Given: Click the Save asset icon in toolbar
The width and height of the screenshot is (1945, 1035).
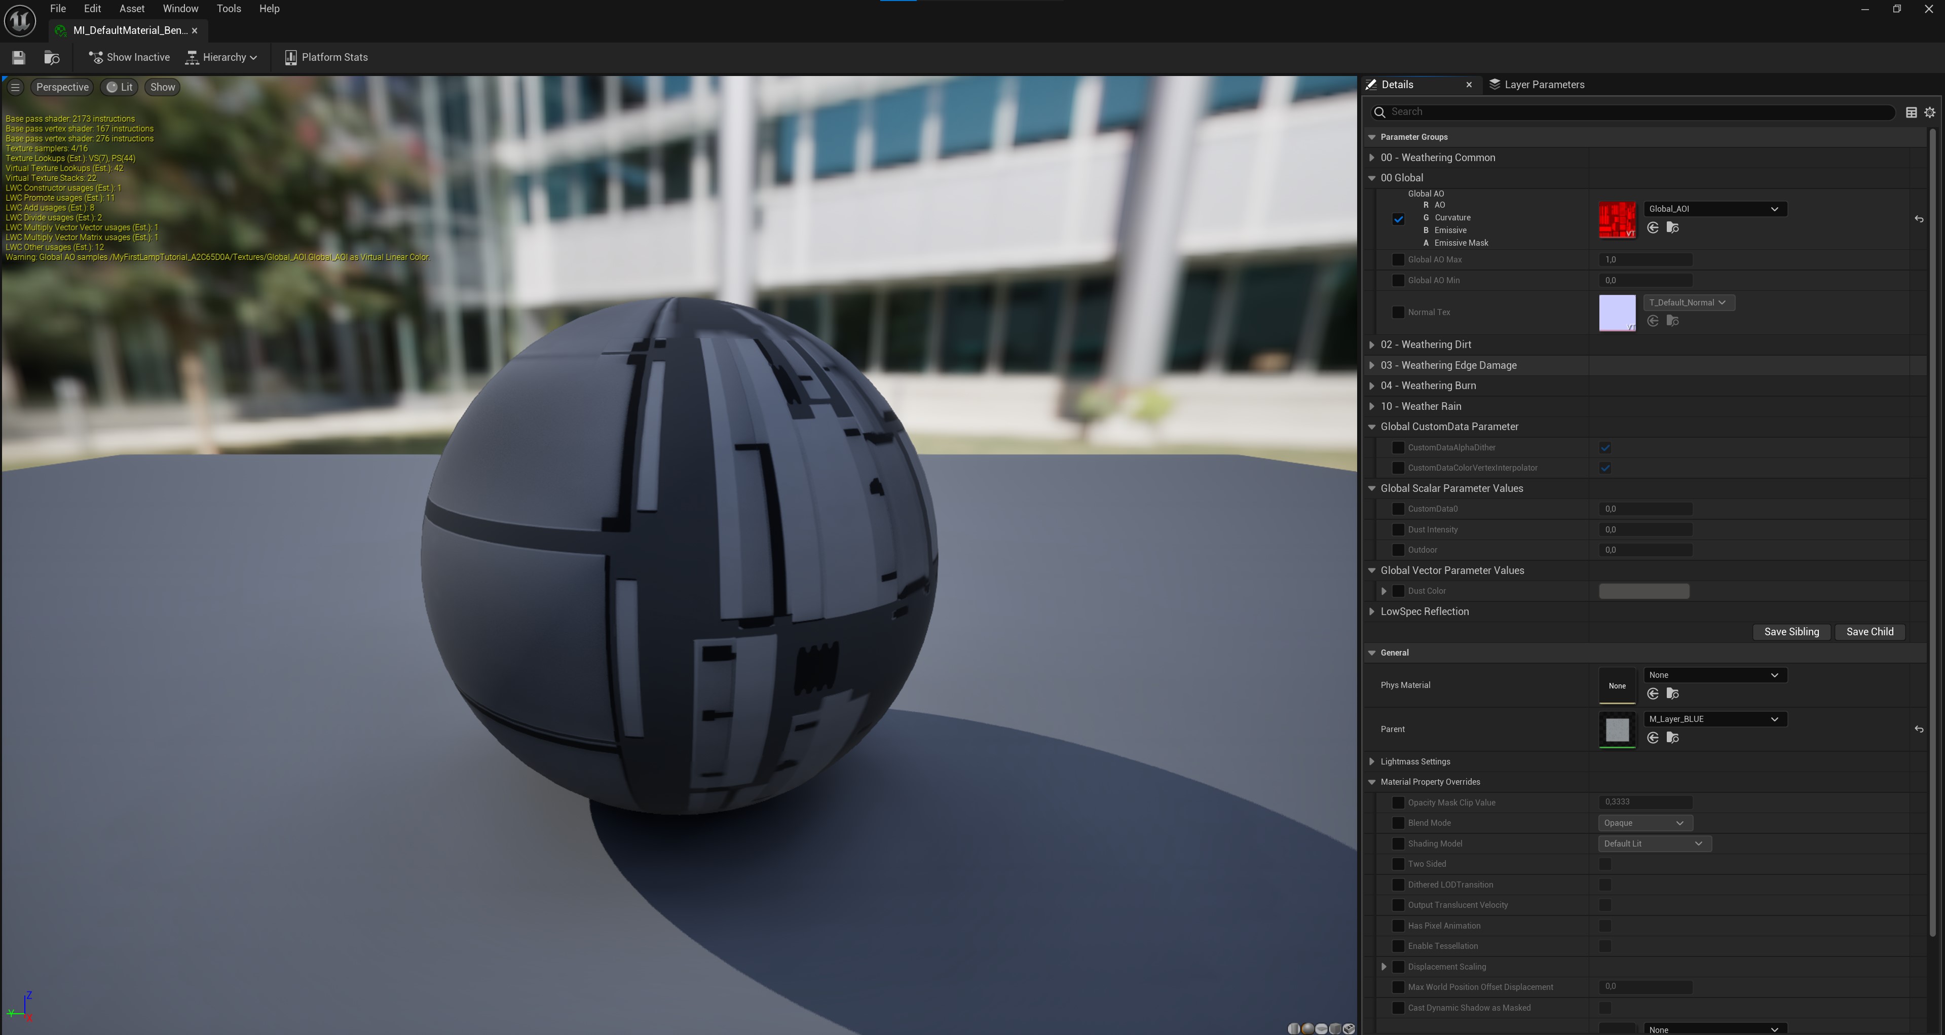Looking at the screenshot, I should point(19,57).
